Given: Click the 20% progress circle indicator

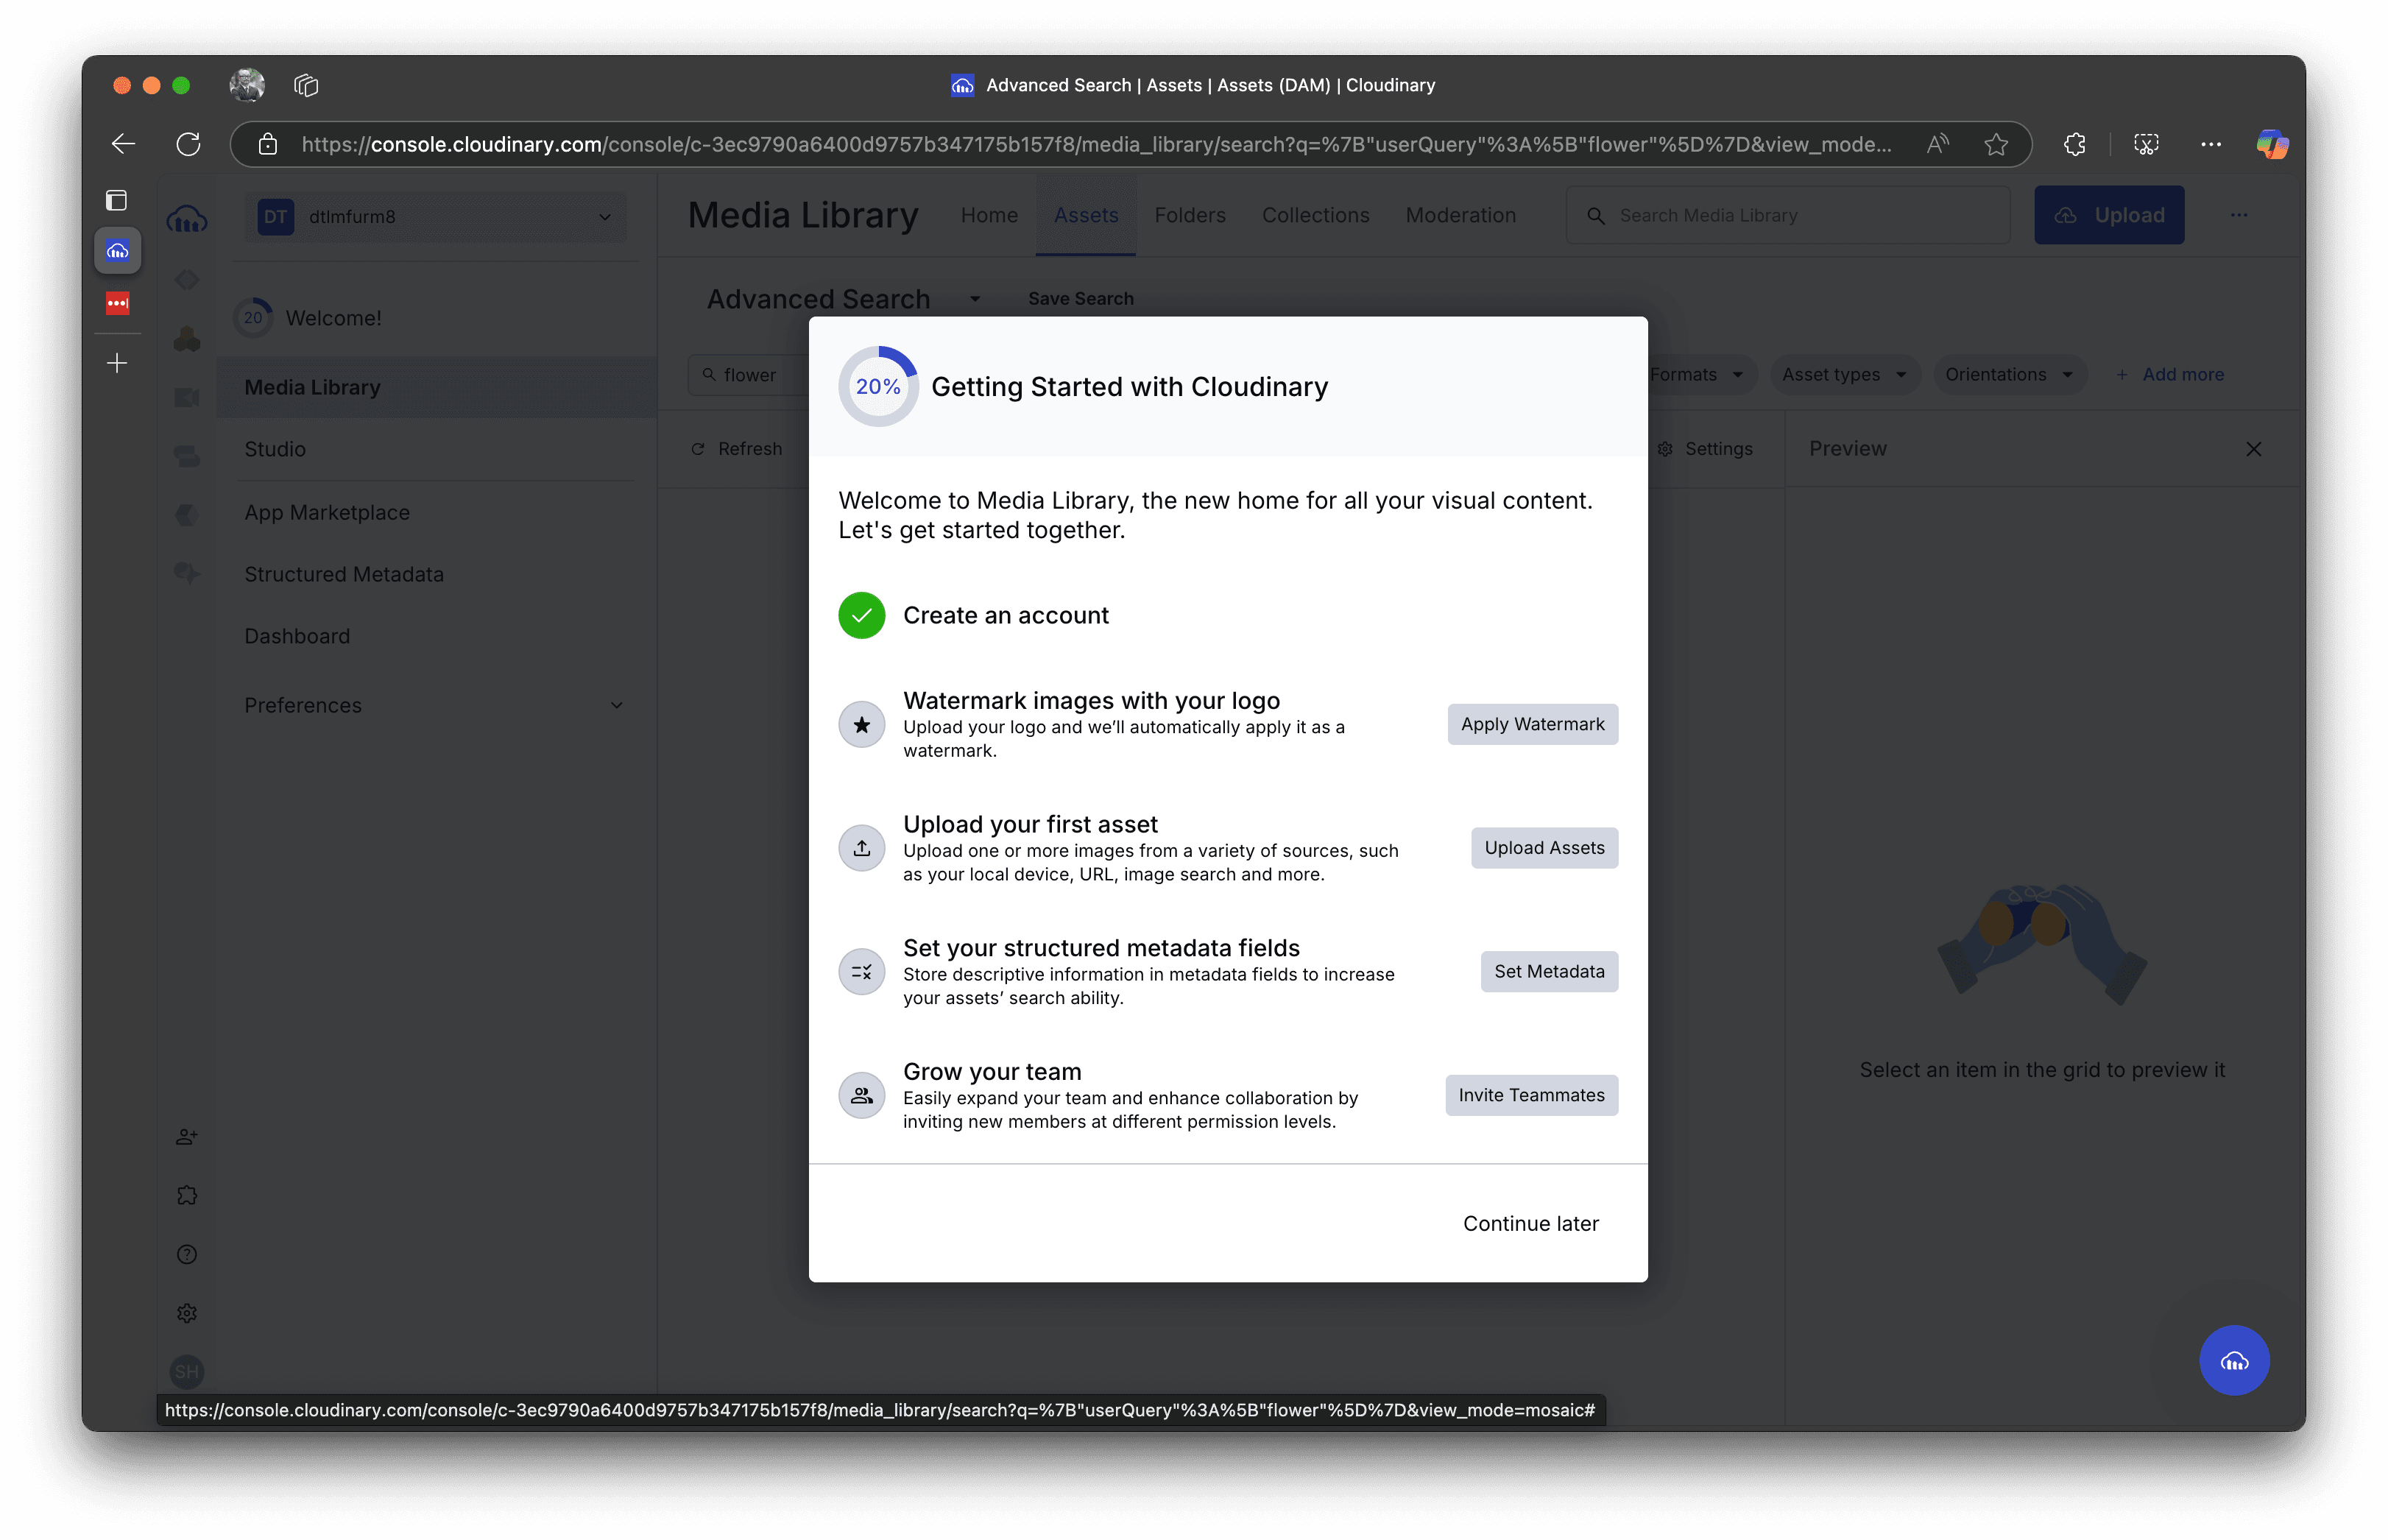Looking at the screenshot, I should [877, 387].
